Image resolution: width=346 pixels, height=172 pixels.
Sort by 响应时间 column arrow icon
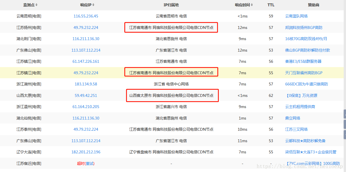[x=252, y=5]
